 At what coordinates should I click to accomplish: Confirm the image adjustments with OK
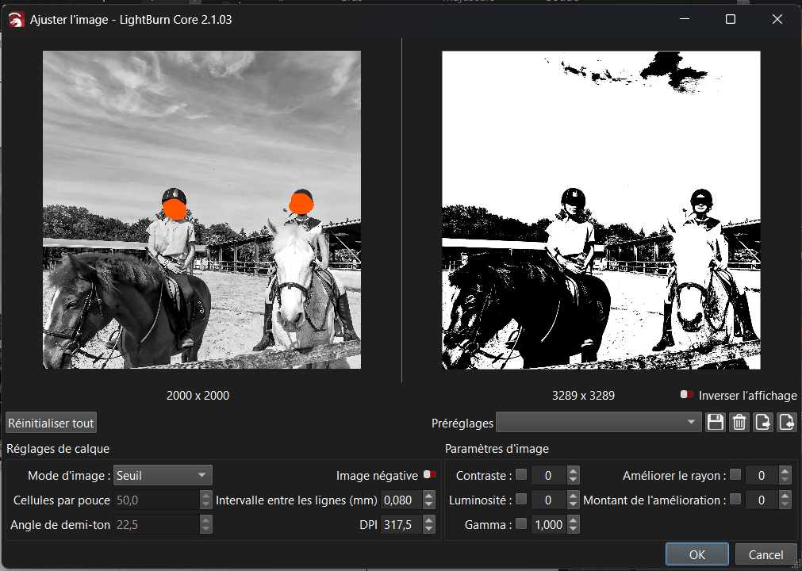point(697,554)
